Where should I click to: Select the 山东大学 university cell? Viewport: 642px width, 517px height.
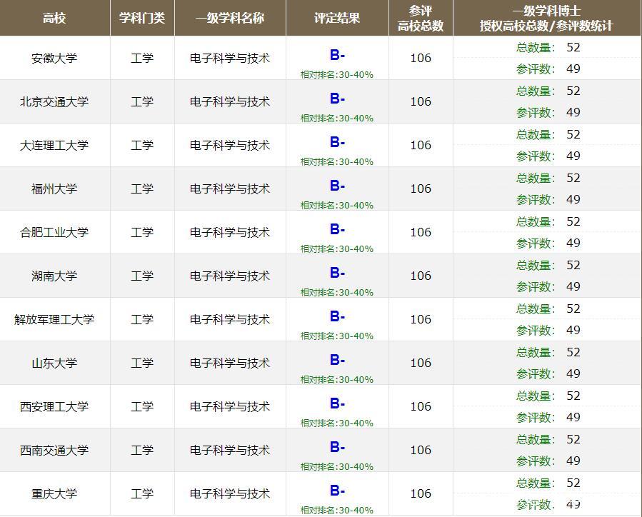54,363
